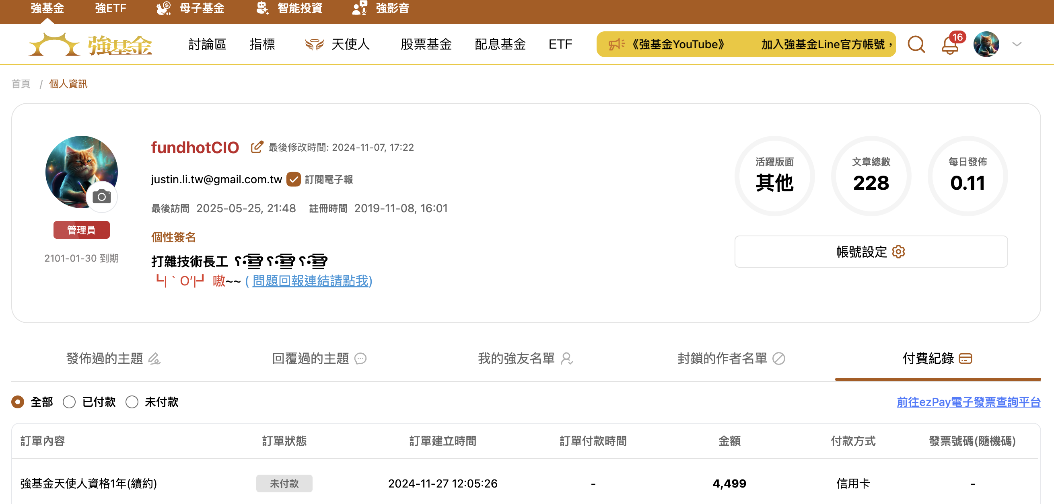Open the 問題回報連結請點我 link
Image resolution: width=1054 pixels, height=504 pixels.
[x=311, y=282]
